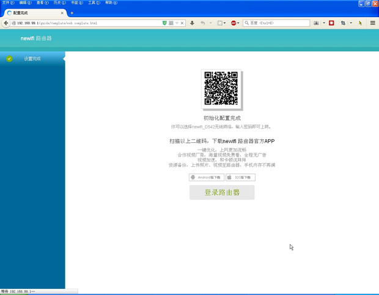Click the green checkmark setup icon
Image resolution: width=379 pixels, height=295 pixels.
9,59
